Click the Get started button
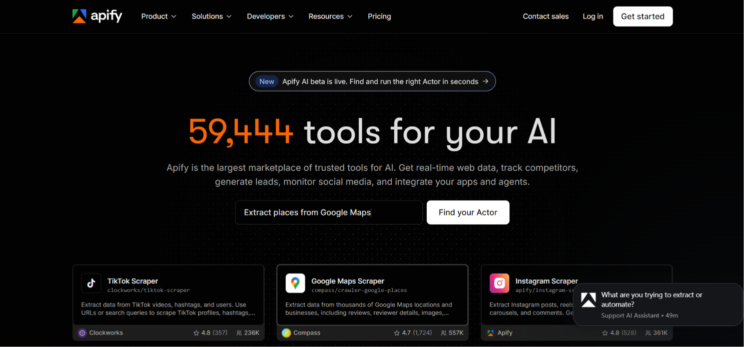The image size is (744, 347). [643, 16]
